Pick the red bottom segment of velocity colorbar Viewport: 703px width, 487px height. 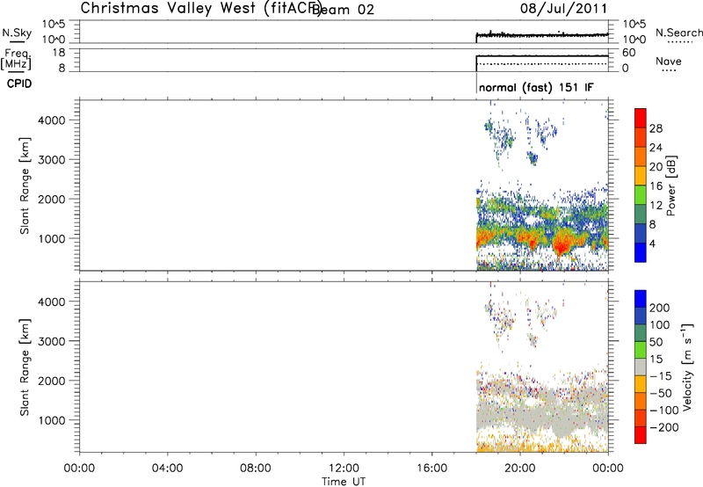(641, 435)
